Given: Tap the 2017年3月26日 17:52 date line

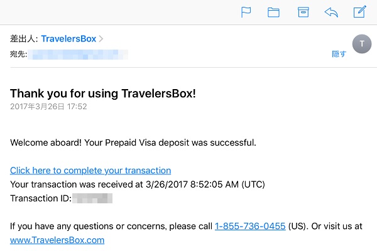Looking at the screenshot, I should [48, 107].
